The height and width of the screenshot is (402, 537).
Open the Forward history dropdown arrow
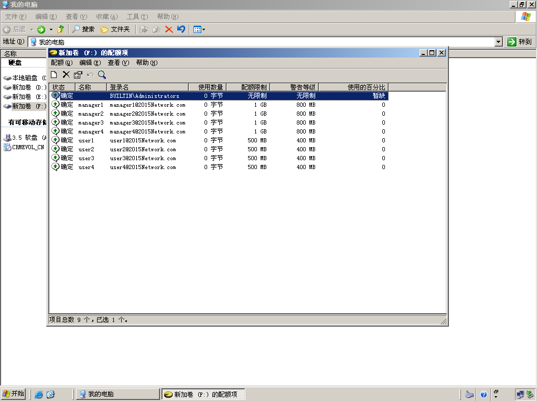[51, 29]
